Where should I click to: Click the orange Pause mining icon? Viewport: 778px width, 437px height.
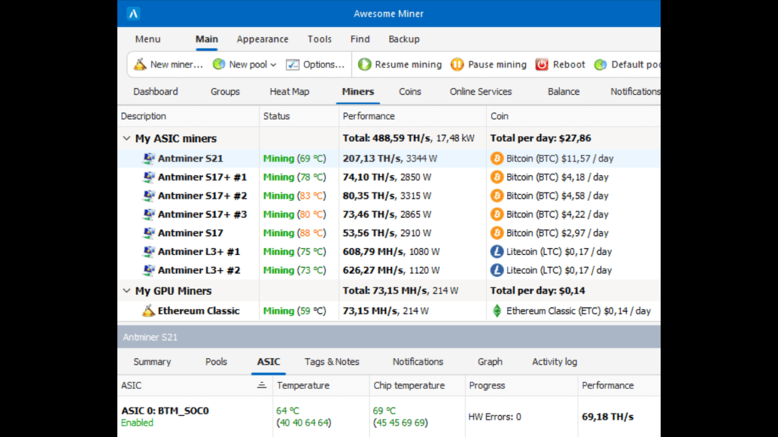point(457,64)
